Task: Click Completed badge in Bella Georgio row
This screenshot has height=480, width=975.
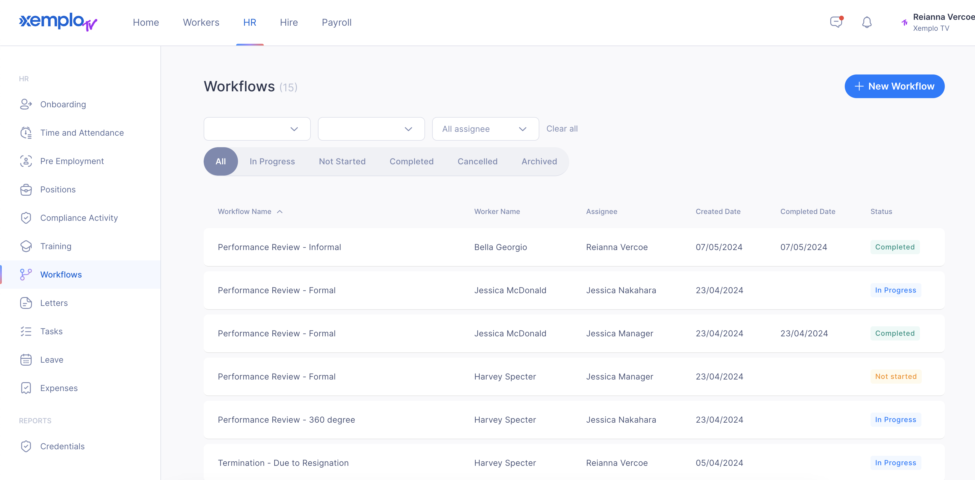Action: 895,247
